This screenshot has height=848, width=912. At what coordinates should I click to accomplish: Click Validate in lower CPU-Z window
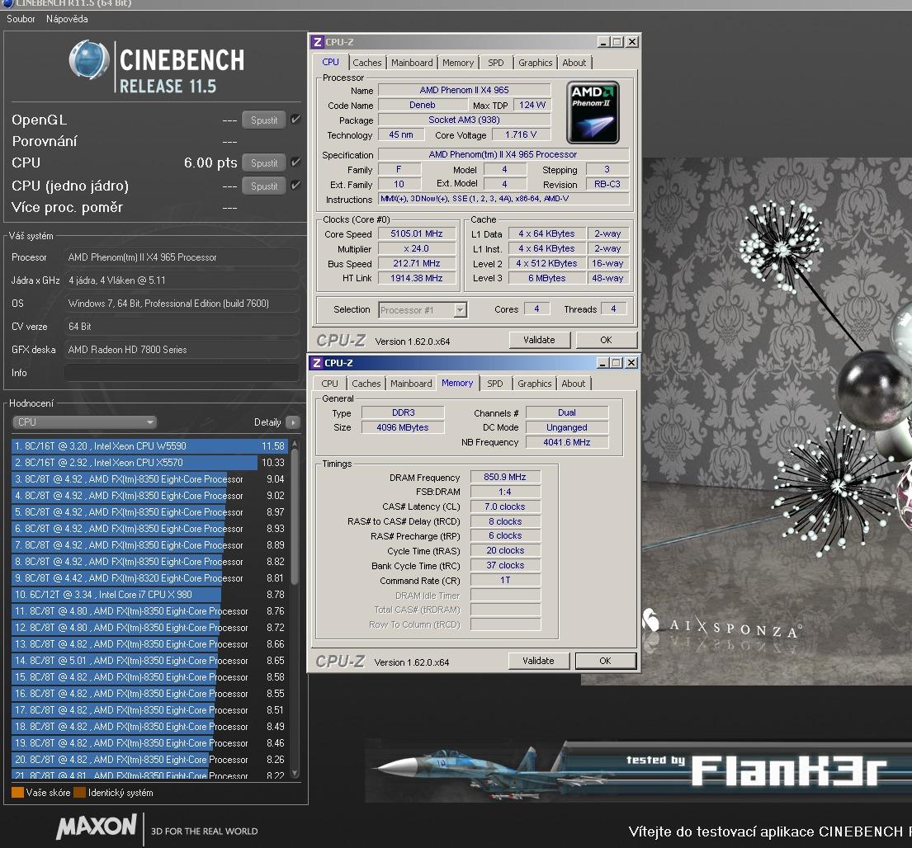pyautogui.click(x=539, y=661)
